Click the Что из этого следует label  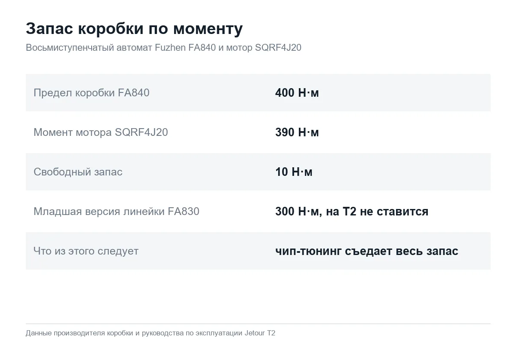point(86,251)
